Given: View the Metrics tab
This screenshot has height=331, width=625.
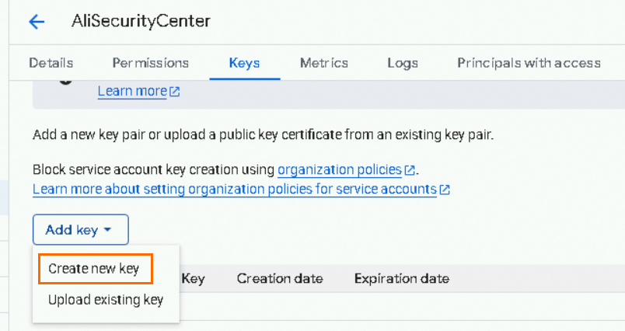Looking at the screenshot, I should coord(324,63).
